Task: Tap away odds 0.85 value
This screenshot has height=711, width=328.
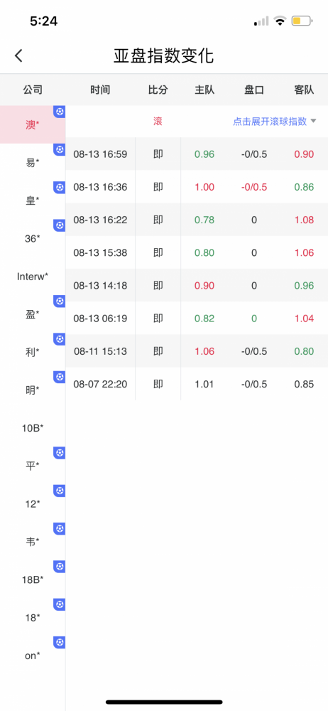Action: [304, 384]
